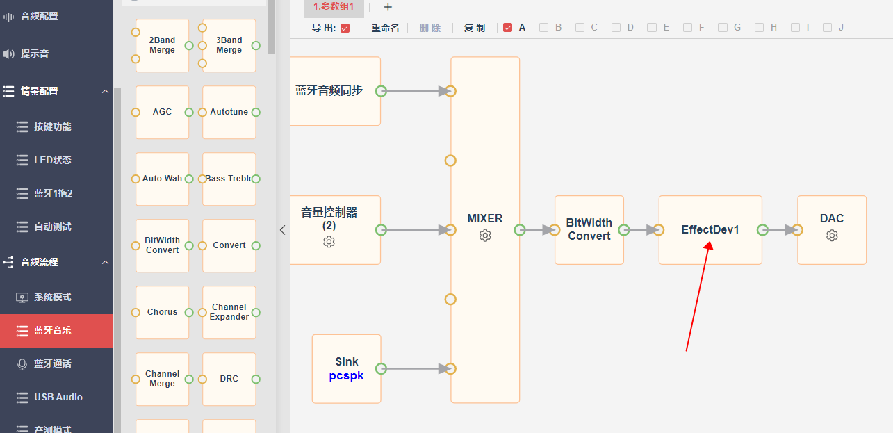Check the B checkbox
This screenshot has width=893, height=433.
(544, 28)
